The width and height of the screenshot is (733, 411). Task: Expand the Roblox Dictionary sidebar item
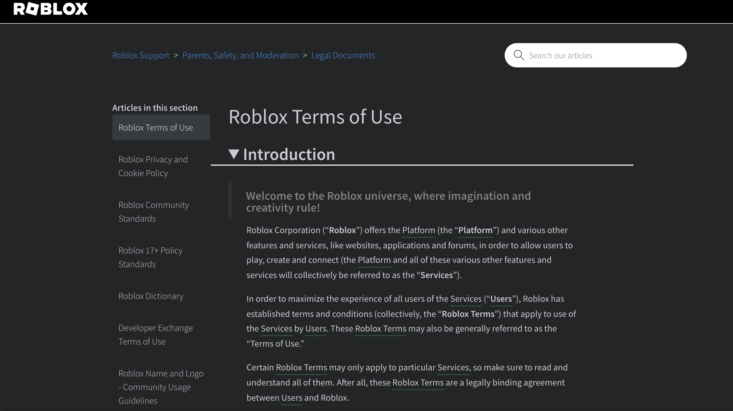[x=151, y=295]
